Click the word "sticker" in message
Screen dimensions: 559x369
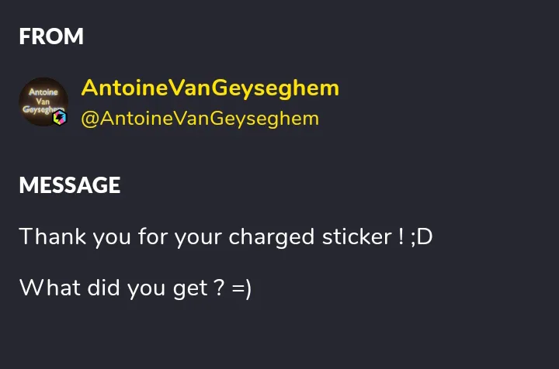click(x=357, y=236)
